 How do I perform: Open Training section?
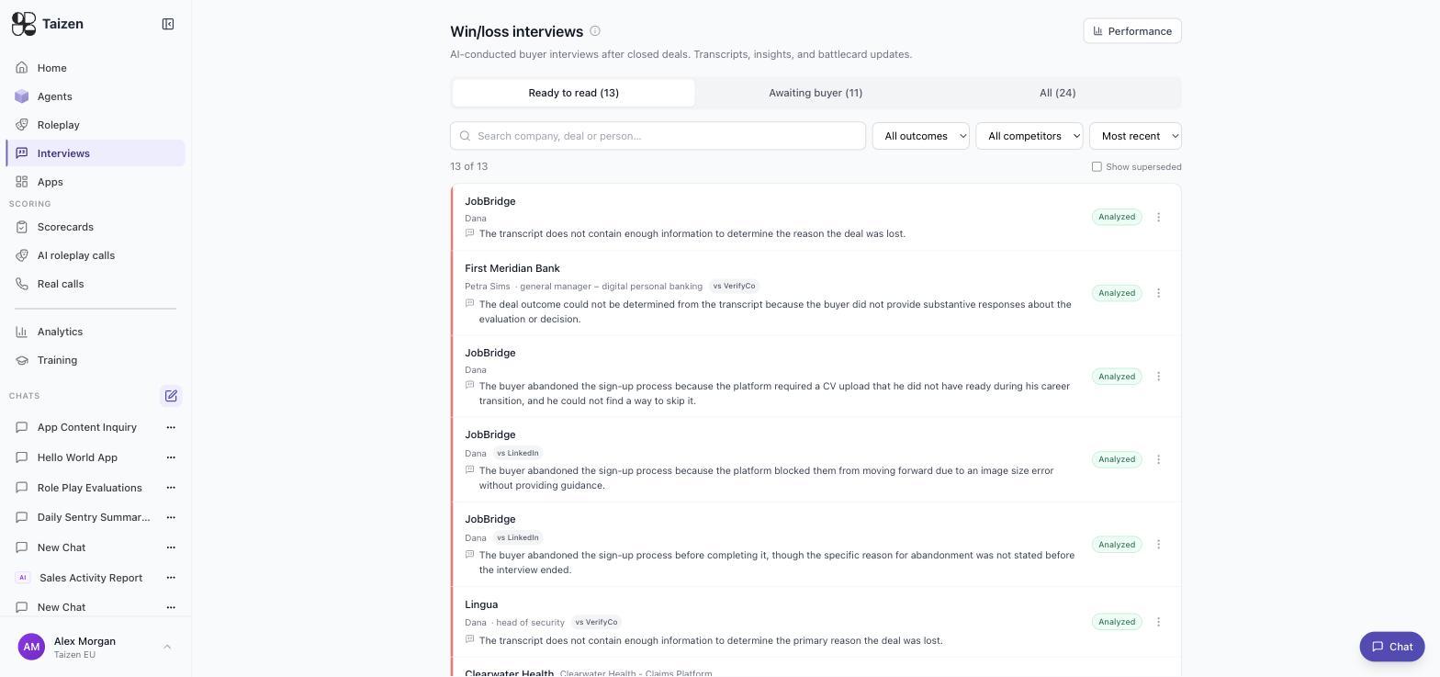tap(96, 360)
